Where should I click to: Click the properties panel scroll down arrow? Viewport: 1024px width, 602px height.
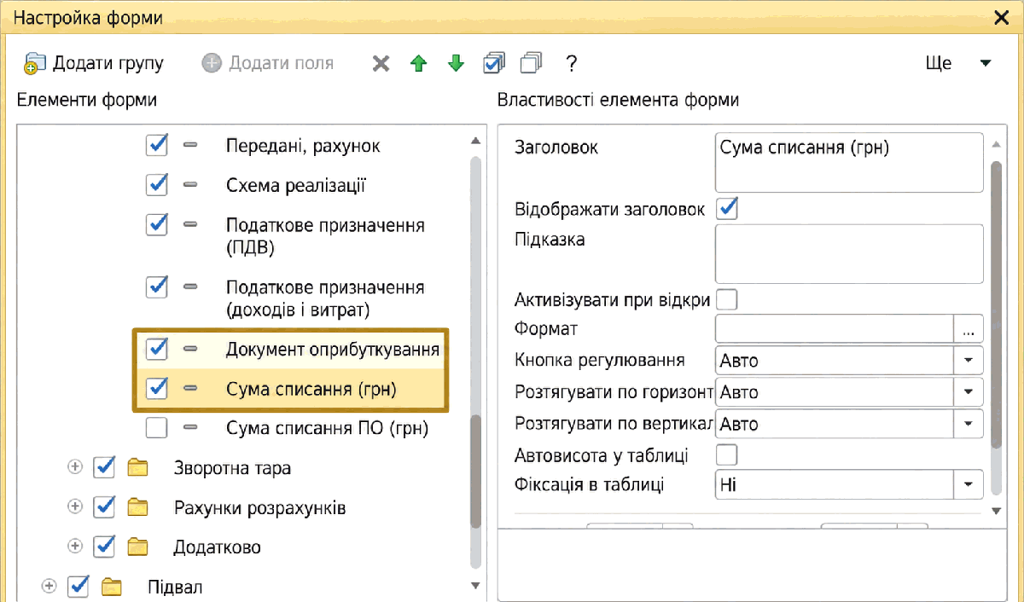(x=995, y=511)
